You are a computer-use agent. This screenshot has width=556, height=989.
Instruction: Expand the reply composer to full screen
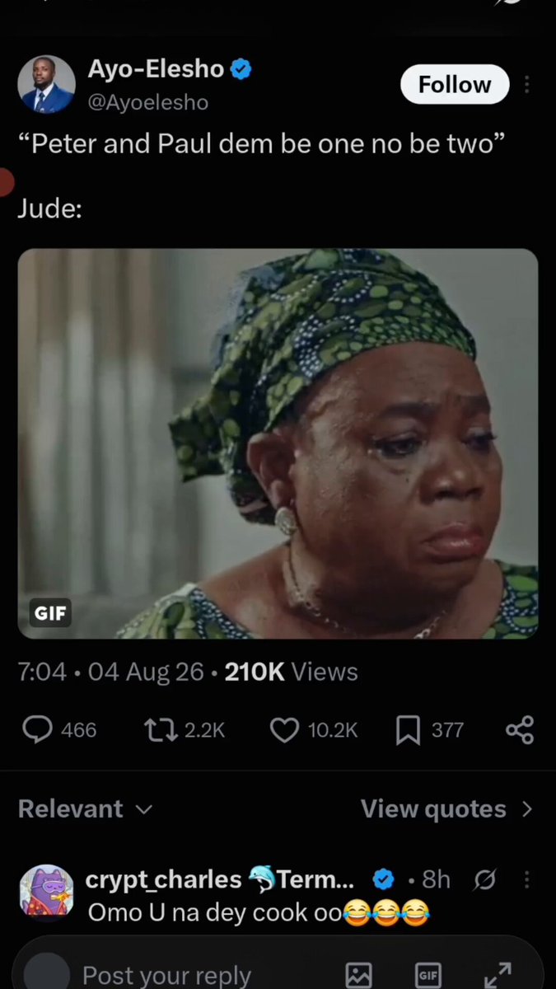pyautogui.click(x=498, y=974)
